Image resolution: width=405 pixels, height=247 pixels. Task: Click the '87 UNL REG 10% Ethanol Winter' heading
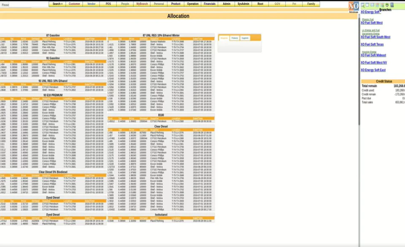point(161,35)
